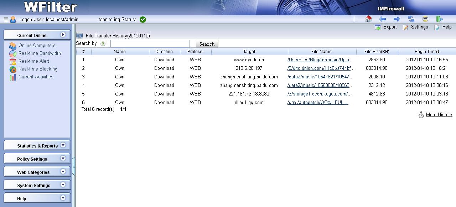Expand the System Settings section

pos(37,185)
